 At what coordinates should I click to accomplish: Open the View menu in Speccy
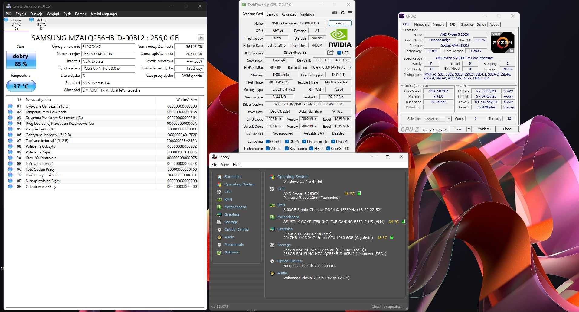pos(225,165)
